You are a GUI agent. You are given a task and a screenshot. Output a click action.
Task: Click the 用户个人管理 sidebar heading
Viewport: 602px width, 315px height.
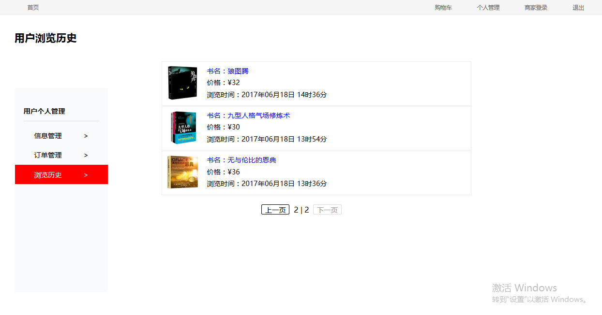coord(44,111)
